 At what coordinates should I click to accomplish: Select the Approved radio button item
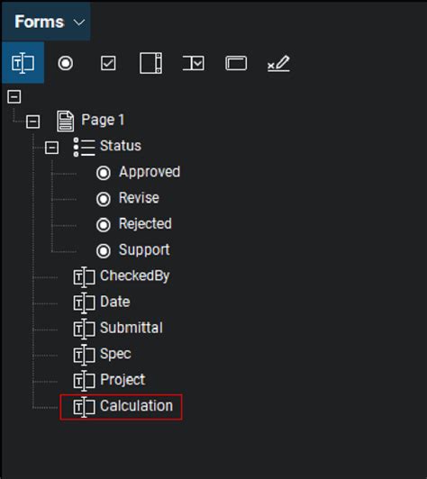click(138, 173)
